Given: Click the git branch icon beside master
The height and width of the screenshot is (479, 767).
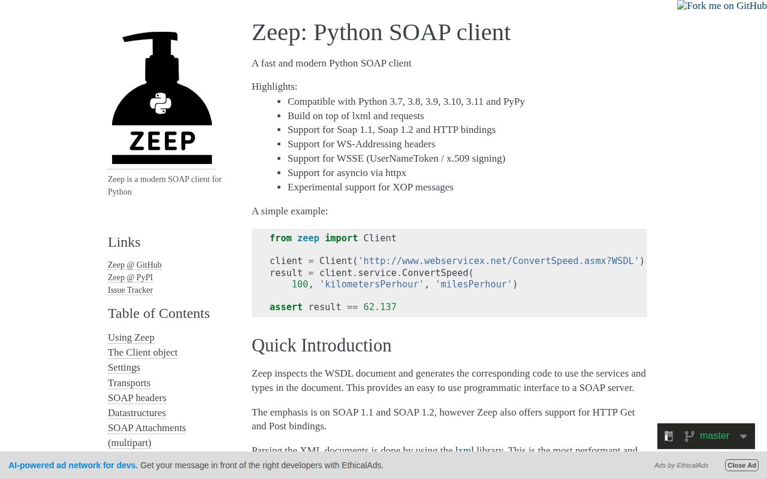Looking at the screenshot, I should point(690,436).
